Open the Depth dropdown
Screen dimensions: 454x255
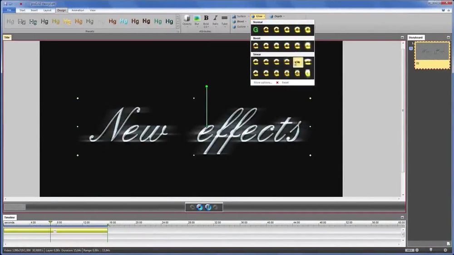(277, 16)
